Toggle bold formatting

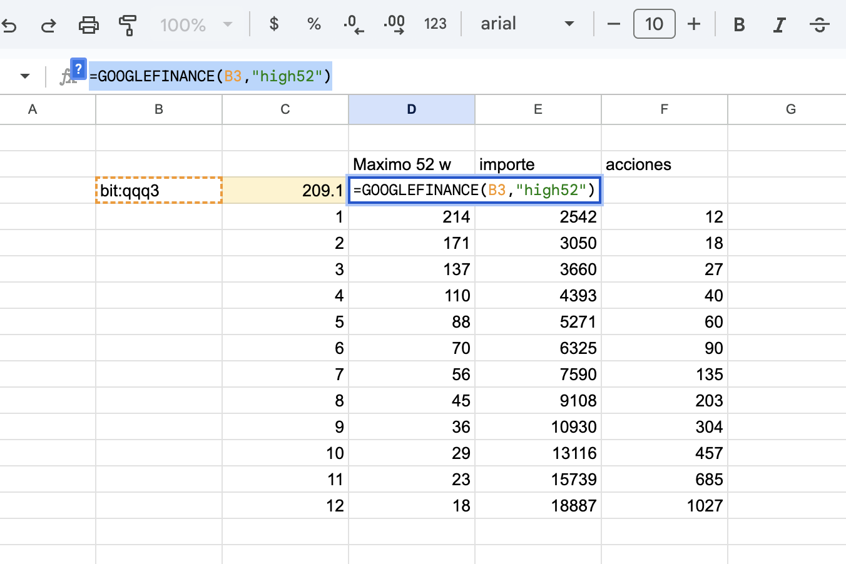[739, 24]
